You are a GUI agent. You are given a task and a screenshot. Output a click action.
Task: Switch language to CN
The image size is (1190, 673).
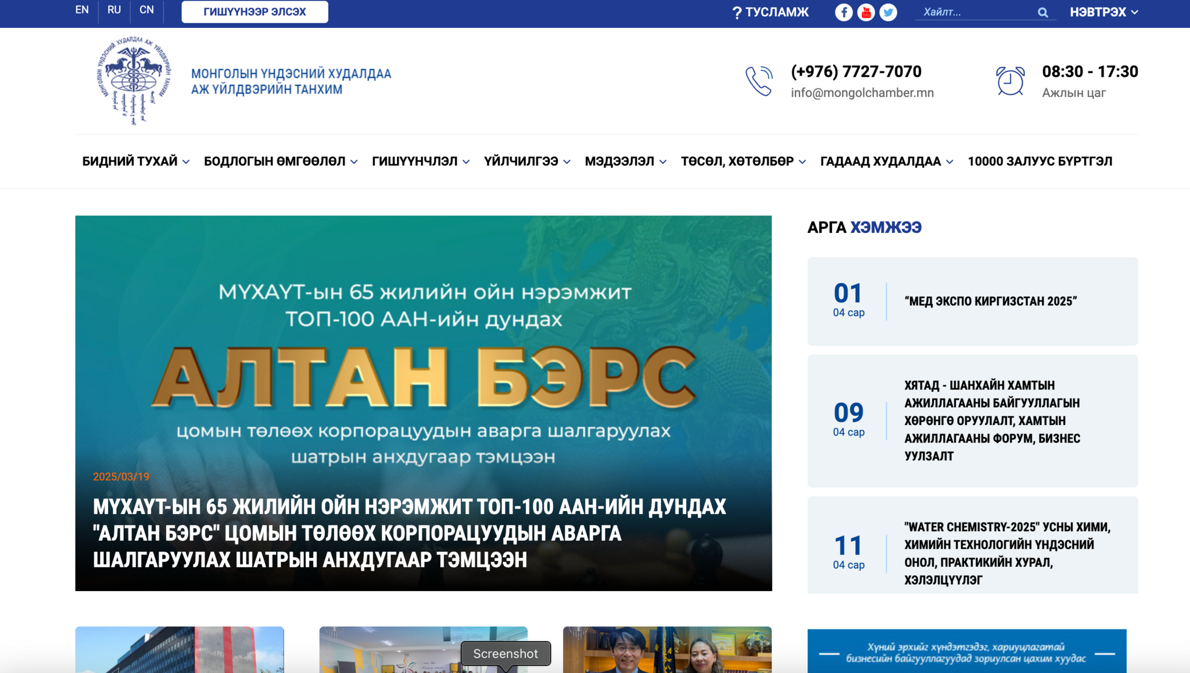pyautogui.click(x=146, y=10)
